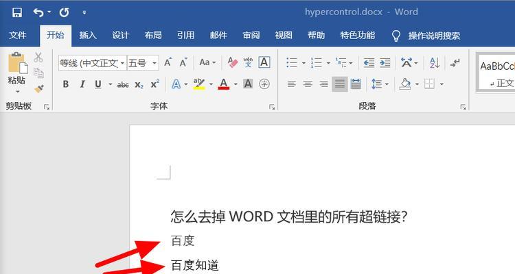Click the strikethrough abc icon

tap(123, 84)
